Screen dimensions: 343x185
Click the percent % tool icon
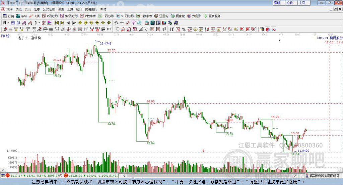click(184, 29)
